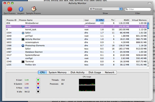Click the Activity Monitor process name
The width and height of the screenshot is (155, 102).
click(x=33, y=39)
